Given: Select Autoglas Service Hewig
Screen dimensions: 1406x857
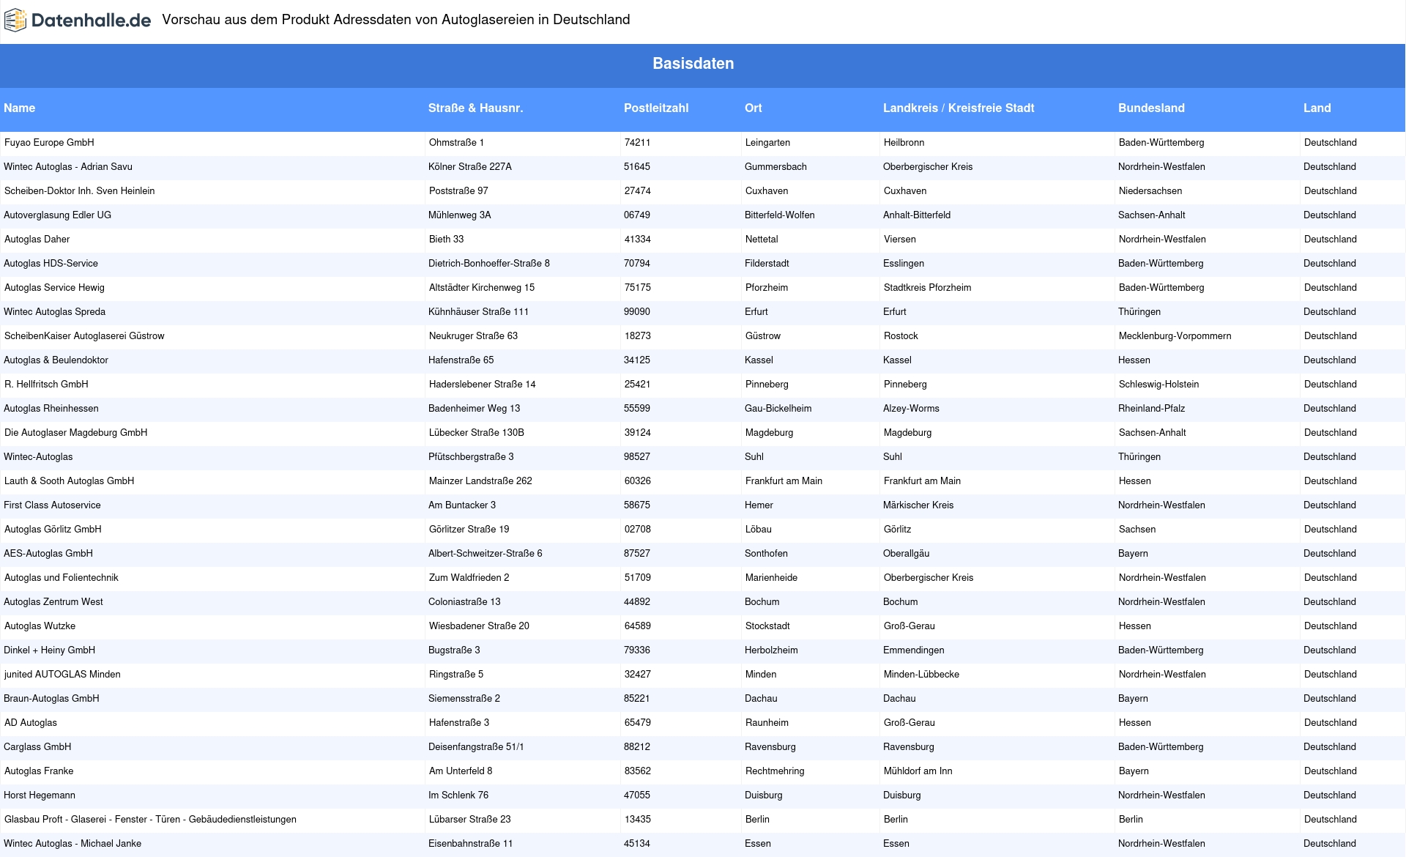Looking at the screenshot, I should 54,288.
